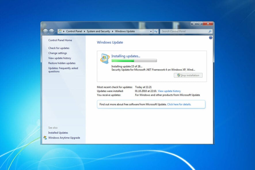This screenshot has height=170, width=255.
Task: Open View update history link
Action: coord(169,91)
